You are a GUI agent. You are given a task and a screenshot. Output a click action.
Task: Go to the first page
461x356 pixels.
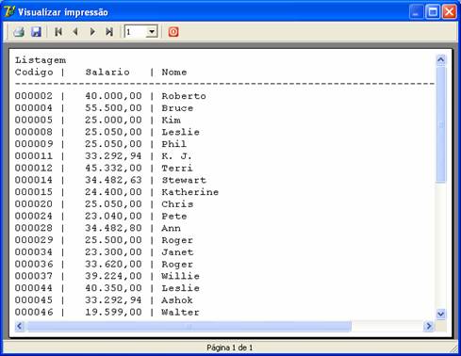[x=58, y=32]
